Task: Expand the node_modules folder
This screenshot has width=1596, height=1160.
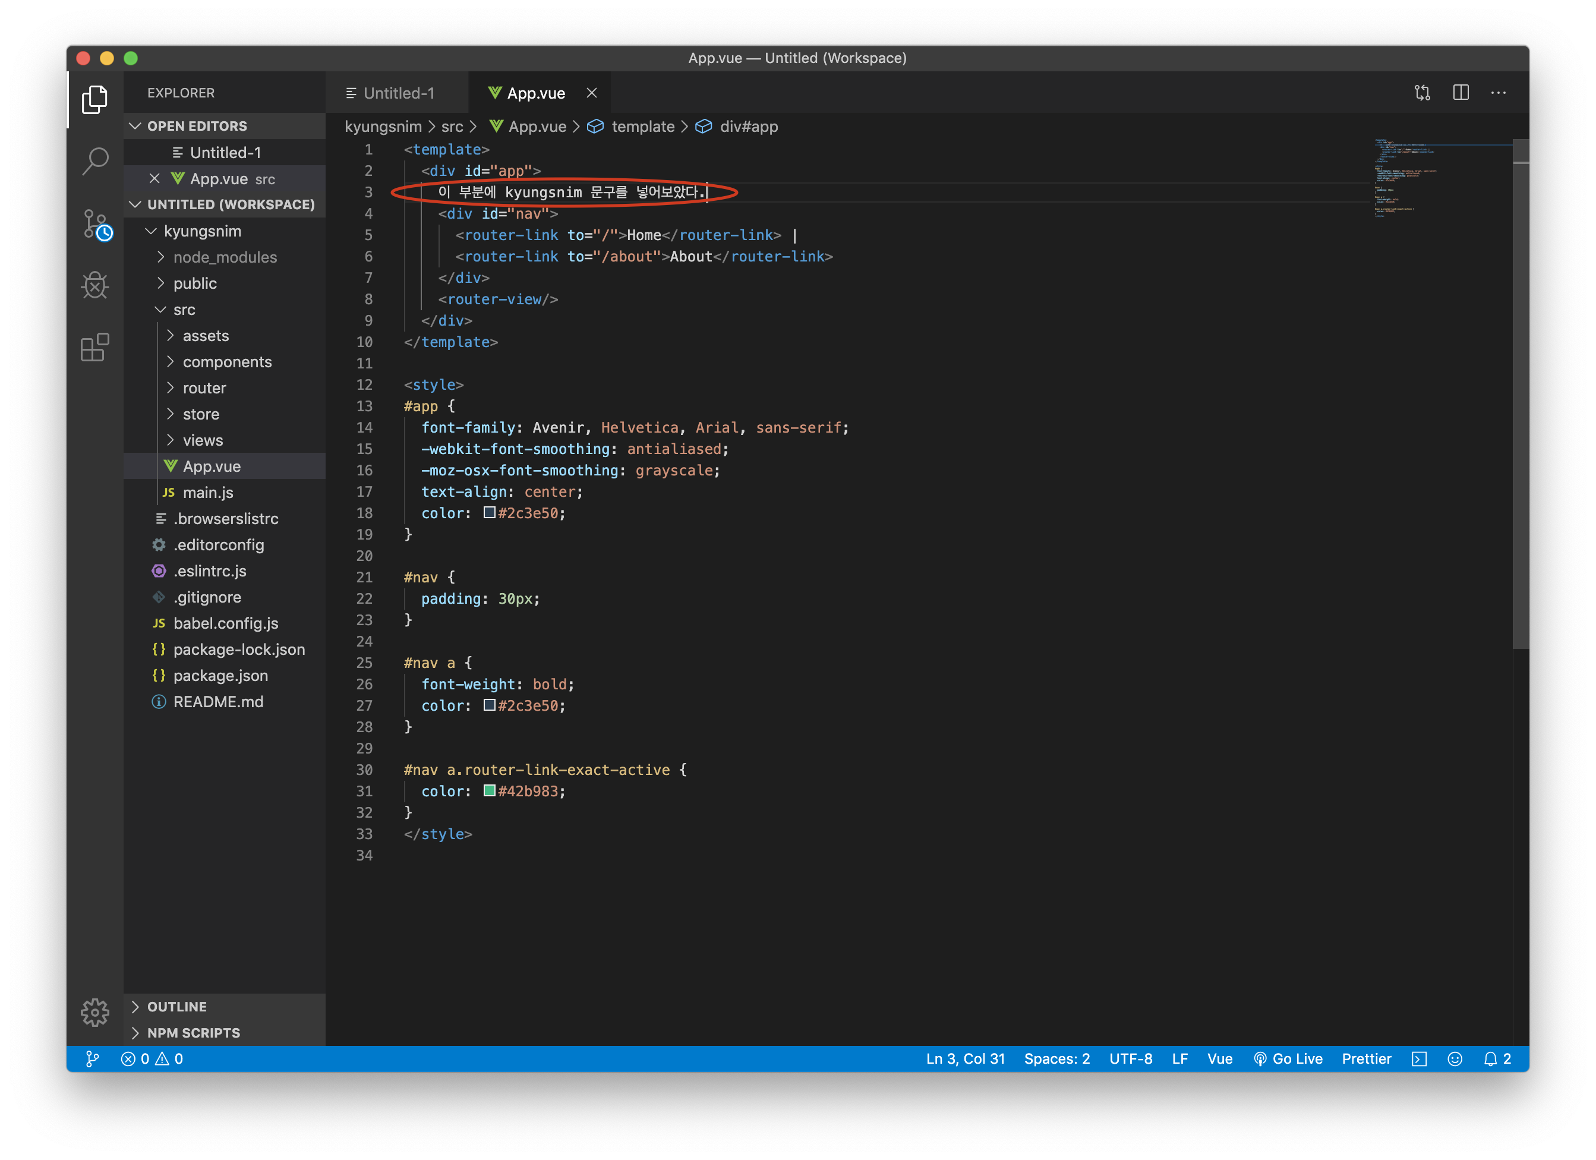Action: click(x=225, y=257)
